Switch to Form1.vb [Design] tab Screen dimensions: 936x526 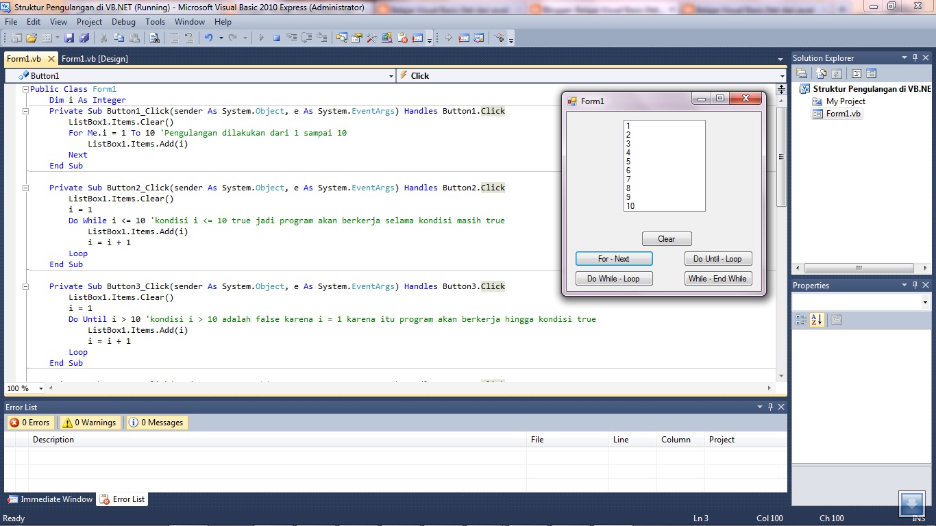pyautogui.click(x=95, y=59)
